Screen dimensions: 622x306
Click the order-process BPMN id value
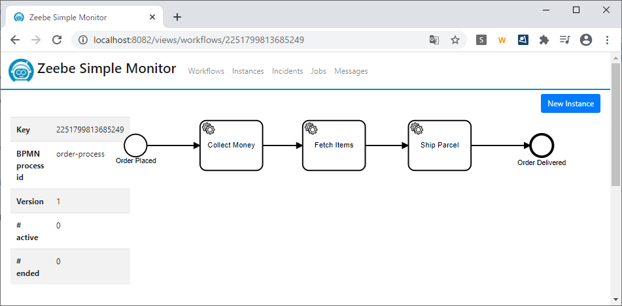80,154
